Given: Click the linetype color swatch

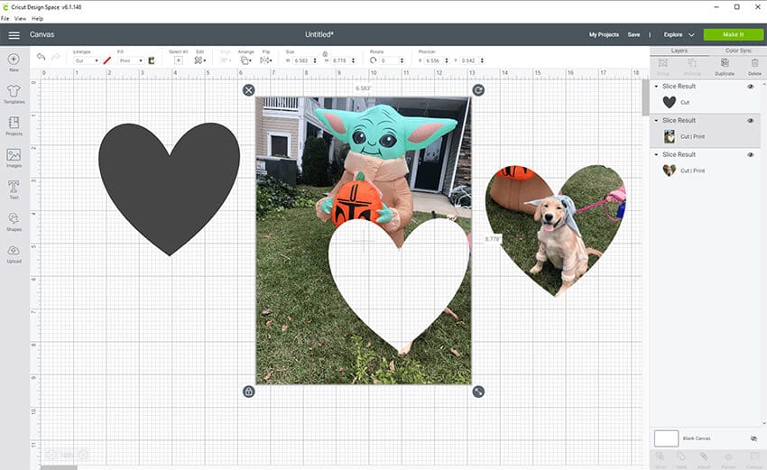Looking at the screenshot, I should tap(107, 60).
